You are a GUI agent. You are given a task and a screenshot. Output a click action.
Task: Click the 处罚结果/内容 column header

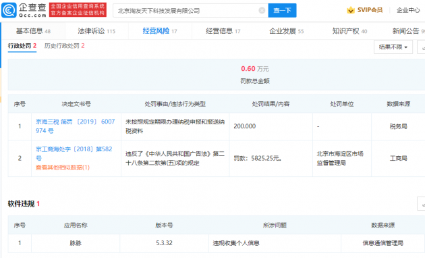271,104
